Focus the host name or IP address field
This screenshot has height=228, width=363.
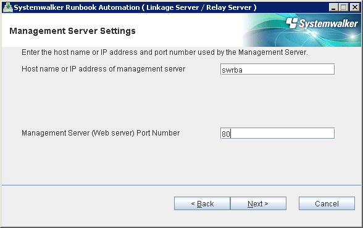click(277, 69)
